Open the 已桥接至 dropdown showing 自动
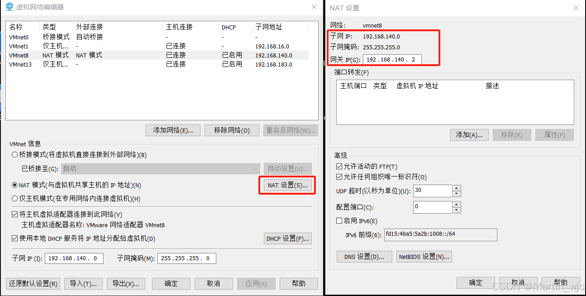The height and width of the screenshot is (296, 586). pyautogui.click(x=160, y=168)
